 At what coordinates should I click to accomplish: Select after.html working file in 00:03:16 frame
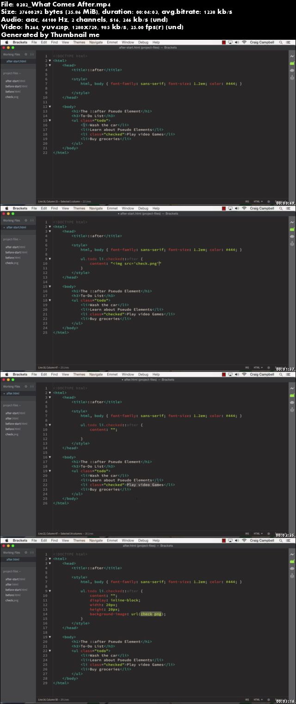tap(13, 559)
